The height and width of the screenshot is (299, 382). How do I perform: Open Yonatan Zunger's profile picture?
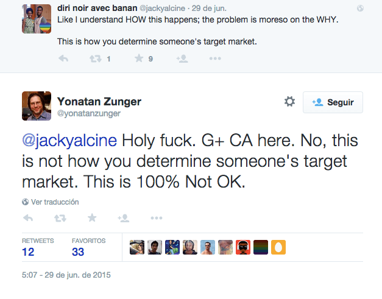tap(37, 106)
